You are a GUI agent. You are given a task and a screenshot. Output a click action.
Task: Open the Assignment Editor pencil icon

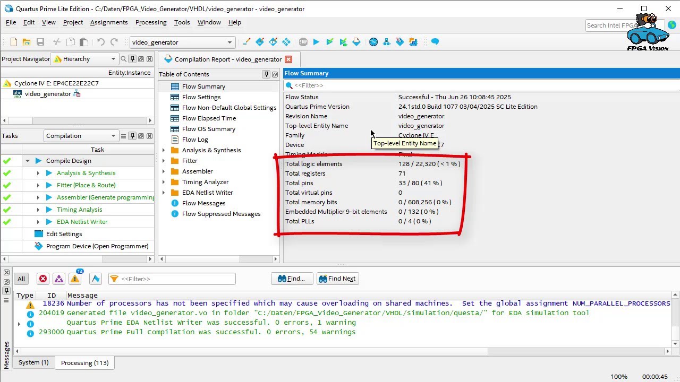click(246, 42)
